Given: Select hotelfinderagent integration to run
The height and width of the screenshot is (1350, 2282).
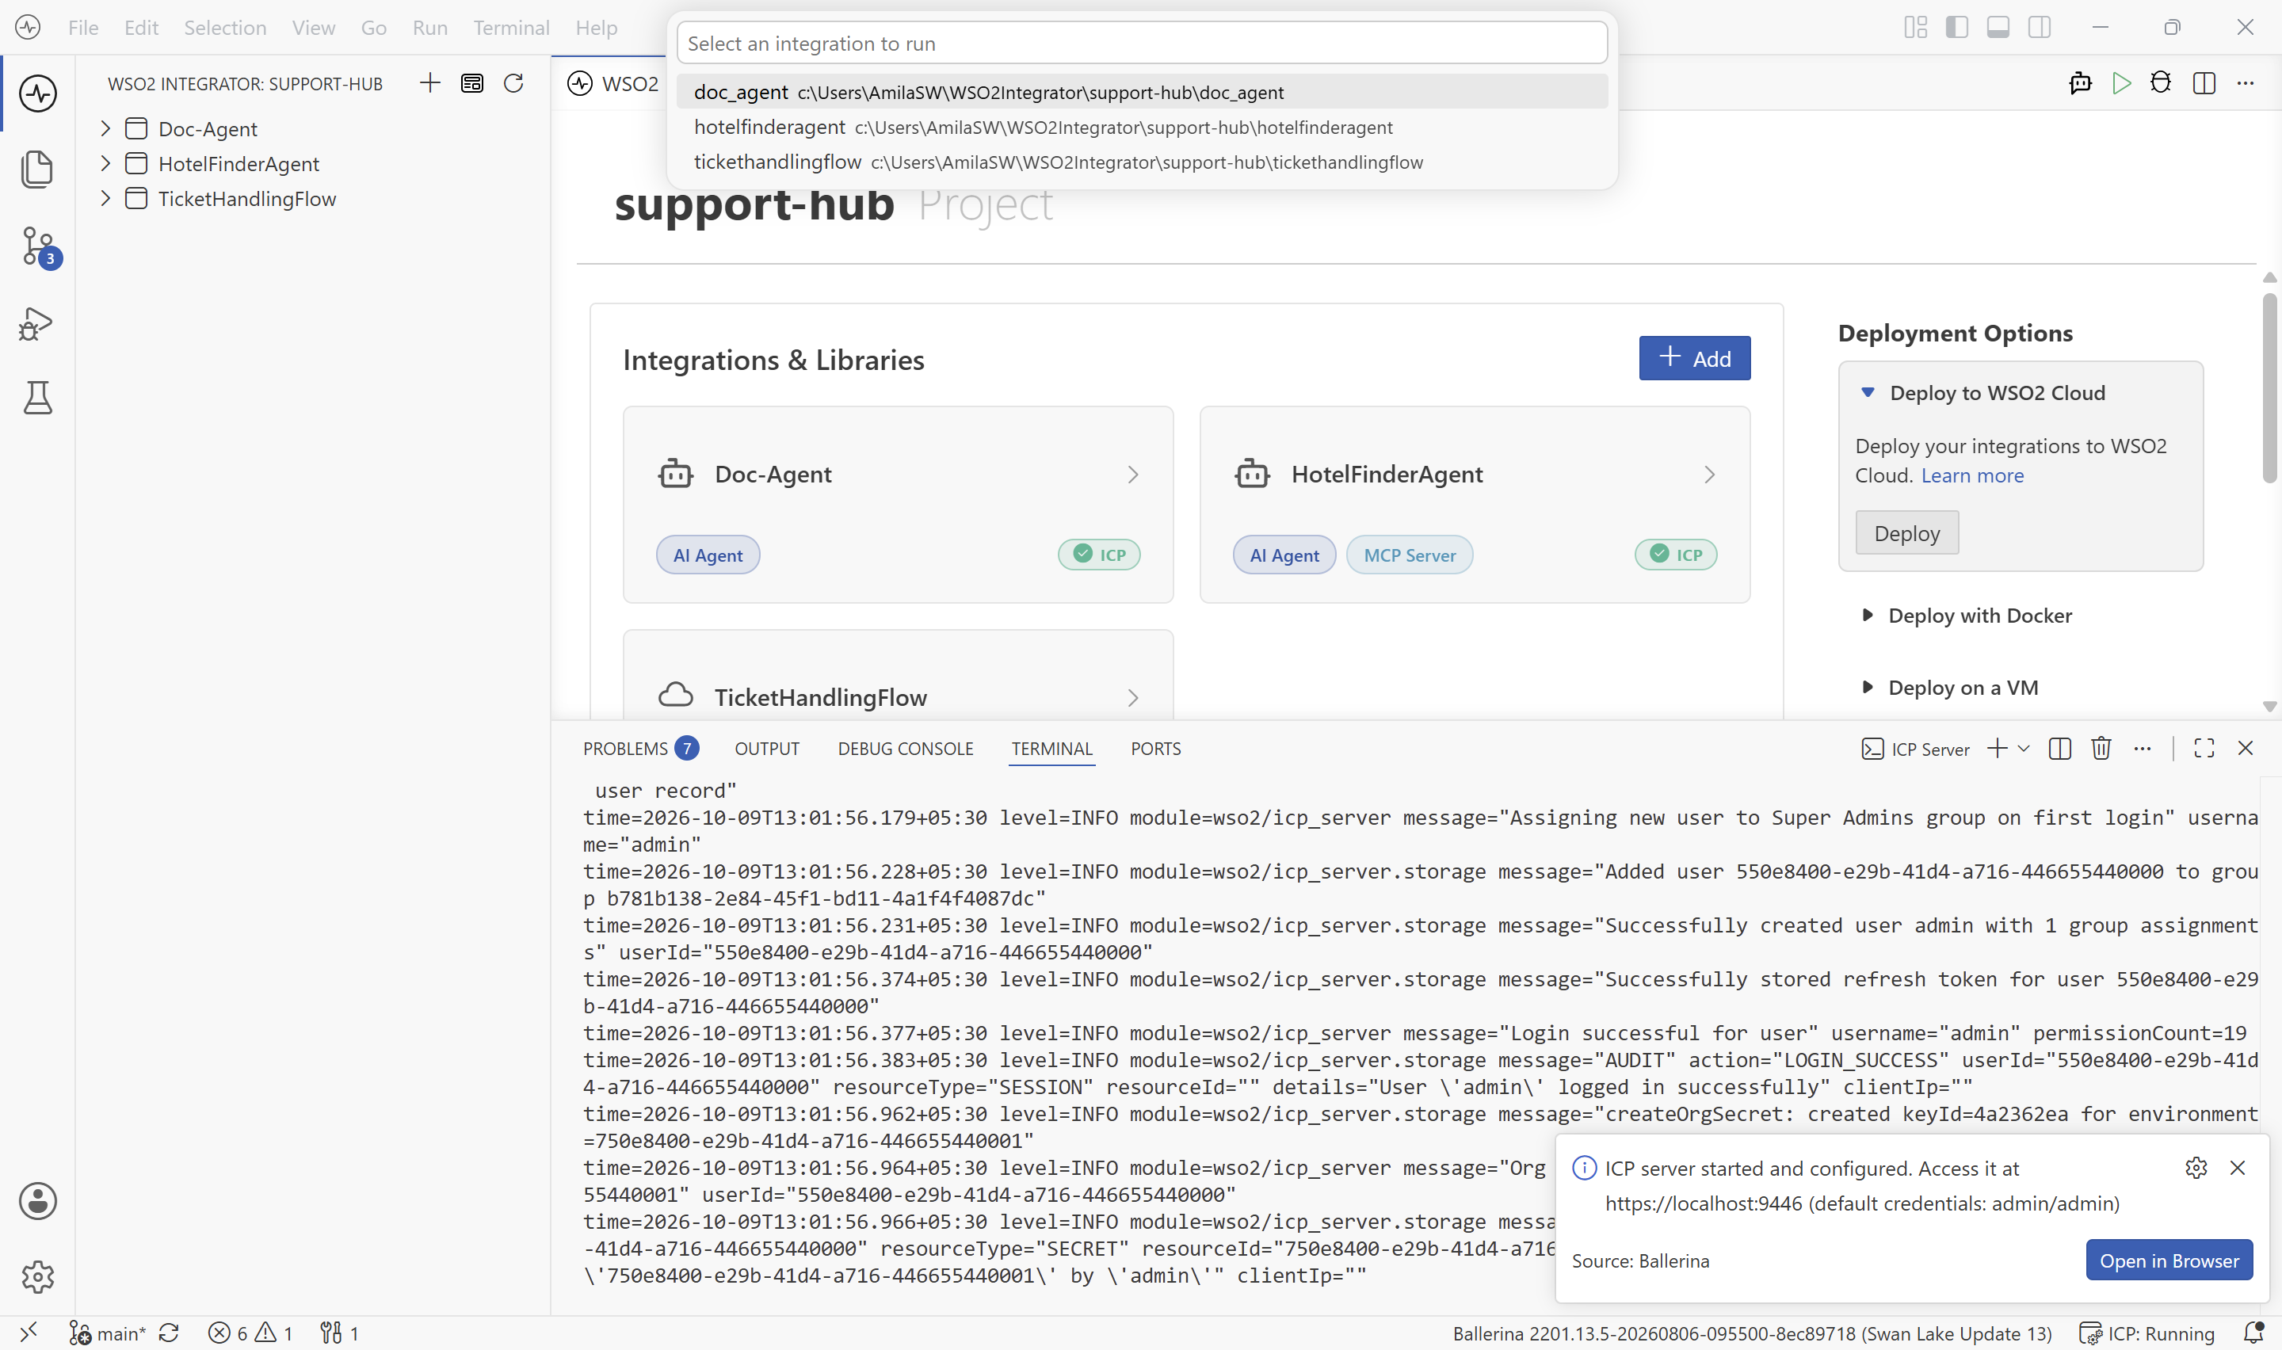Looking at the screenshot, I should tap(1142, 128).
